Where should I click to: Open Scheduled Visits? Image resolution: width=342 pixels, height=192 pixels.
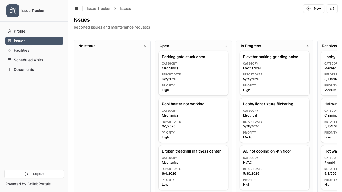tap(34, 60)
